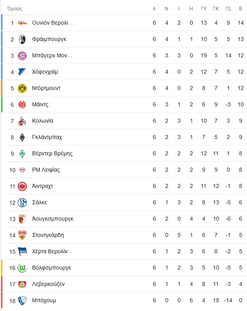Screen dimensions: 247x311
Task: Click the Schalke 04 blue crest
Action: [x=22, y=203]
